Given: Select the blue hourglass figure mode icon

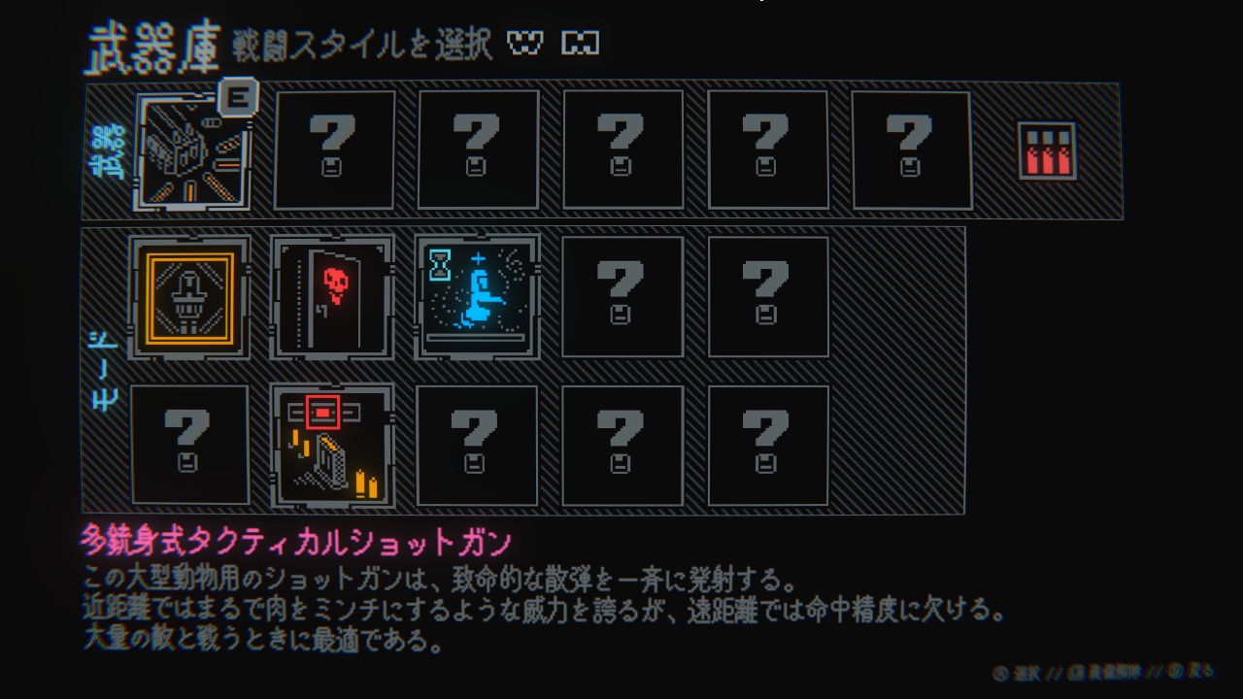Looking at the screenshot, I should click(478, 297).
